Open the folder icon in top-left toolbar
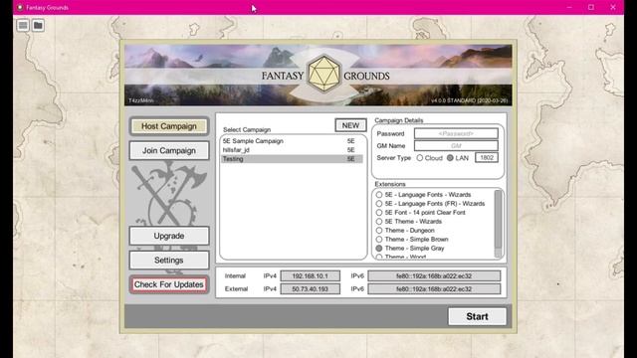The width and height of the screenshot is (637, 358). pos(38,26)
